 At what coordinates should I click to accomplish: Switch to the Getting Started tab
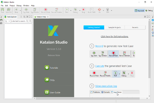[94, 27]
